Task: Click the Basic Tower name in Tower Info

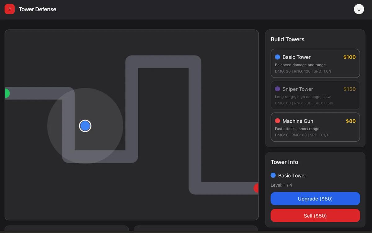Action: 292,175
